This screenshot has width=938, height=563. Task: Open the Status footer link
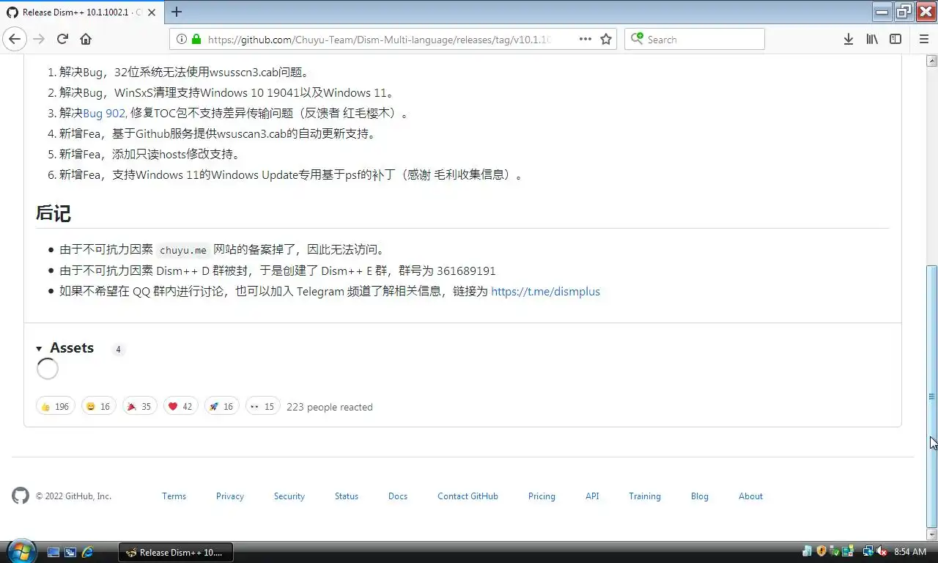click(x=347, y=496)
